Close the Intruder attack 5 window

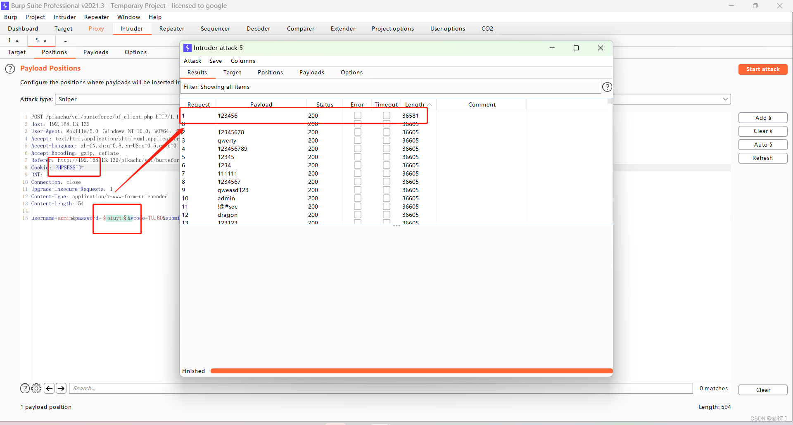coord(601,48)
